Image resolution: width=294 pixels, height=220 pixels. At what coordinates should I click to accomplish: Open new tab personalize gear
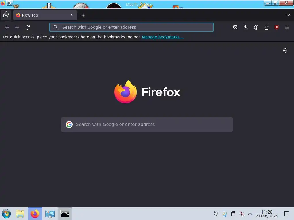[285, 50]
